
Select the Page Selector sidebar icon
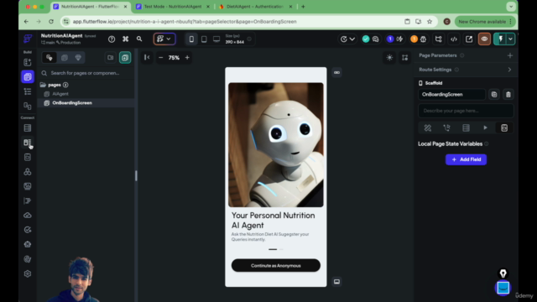(x=28, y=76)
